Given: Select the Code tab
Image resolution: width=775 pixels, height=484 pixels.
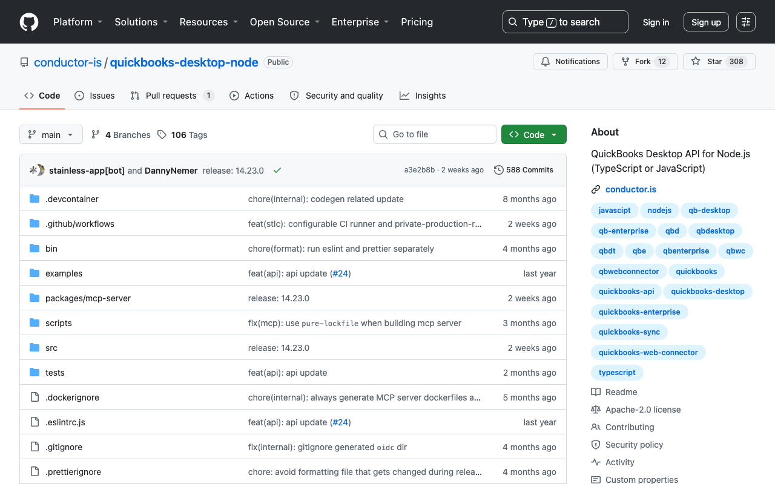Looking at the screenshot, I should 42,96.
